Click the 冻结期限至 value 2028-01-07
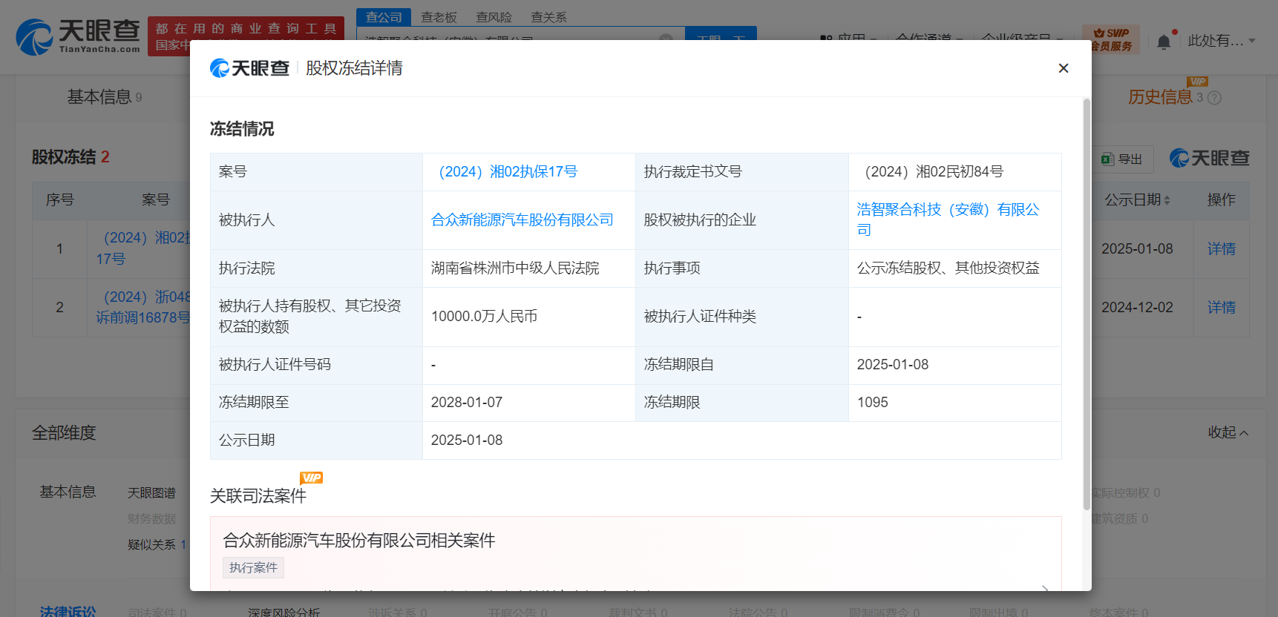 [467, 403]
